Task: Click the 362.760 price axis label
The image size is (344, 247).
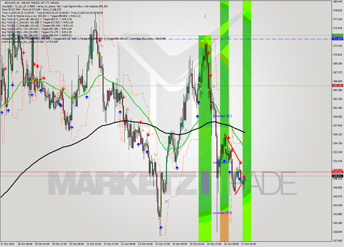Action: pyautogui.click(x=338, y=99)
